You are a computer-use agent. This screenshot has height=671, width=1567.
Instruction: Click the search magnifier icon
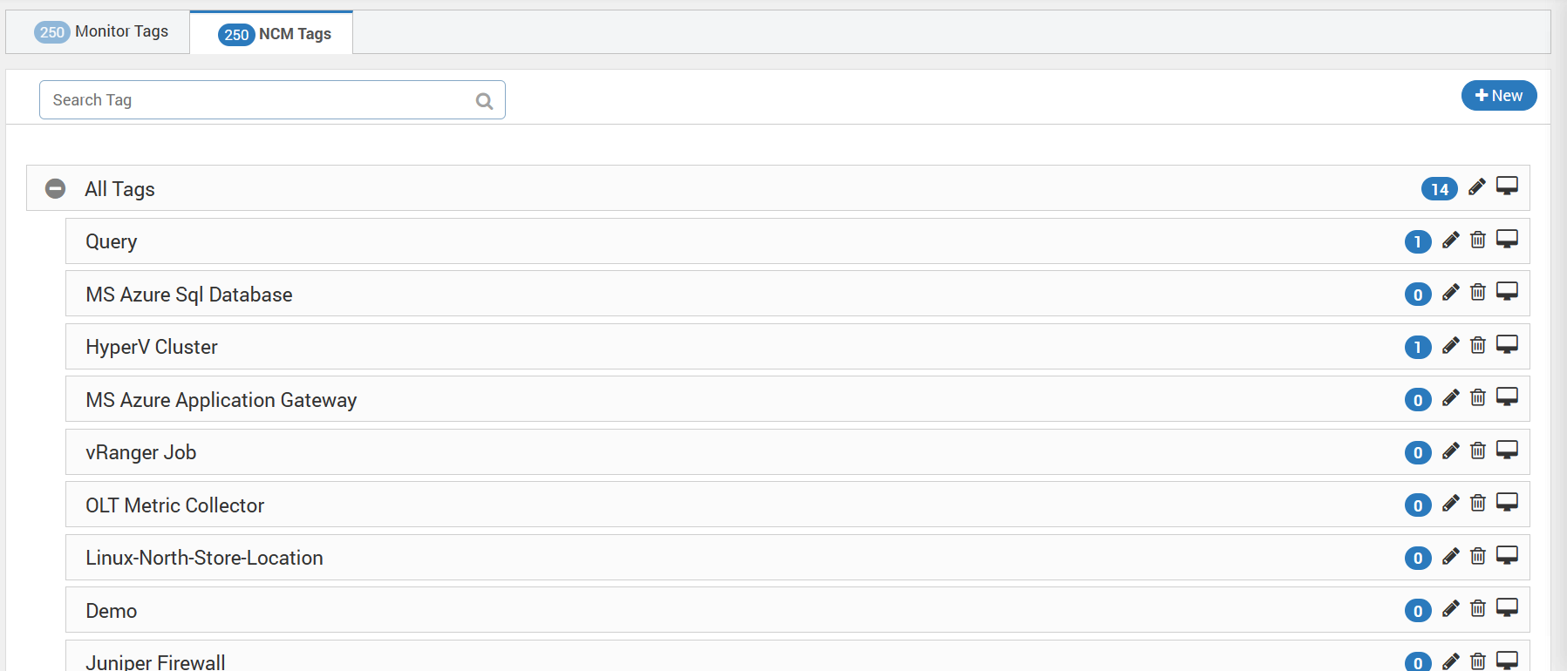click(x=485, y=101)
